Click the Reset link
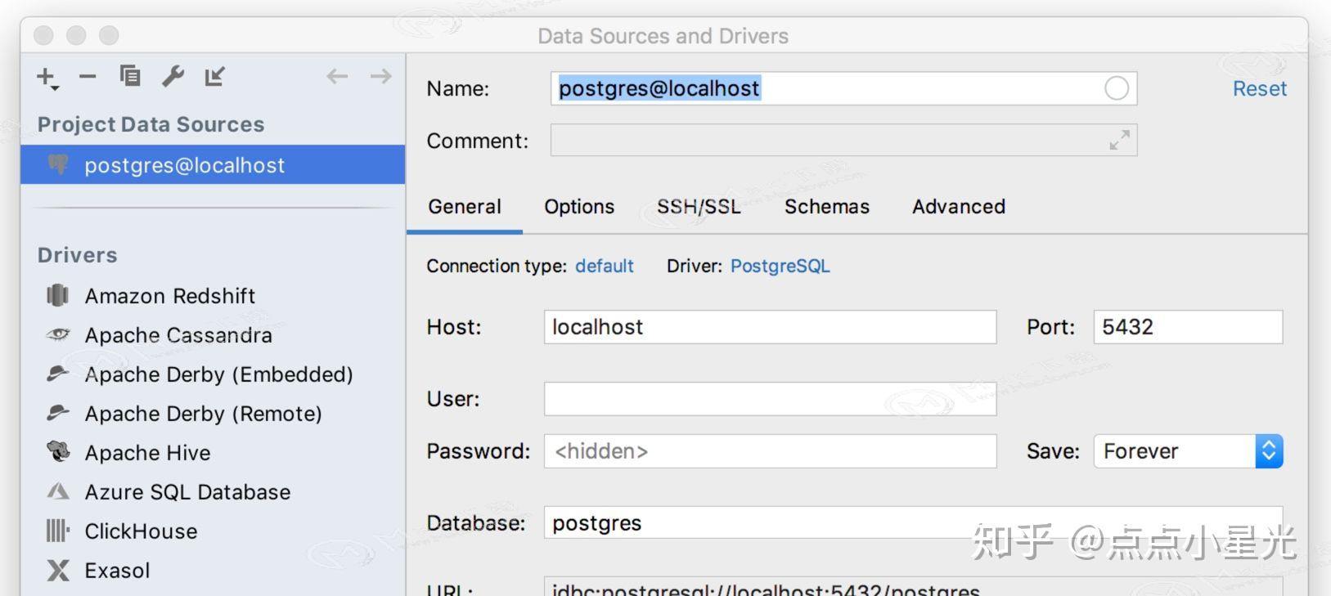 click(1259, 89)
